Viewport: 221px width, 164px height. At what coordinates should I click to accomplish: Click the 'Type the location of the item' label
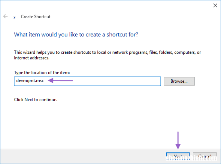point(42,73)
